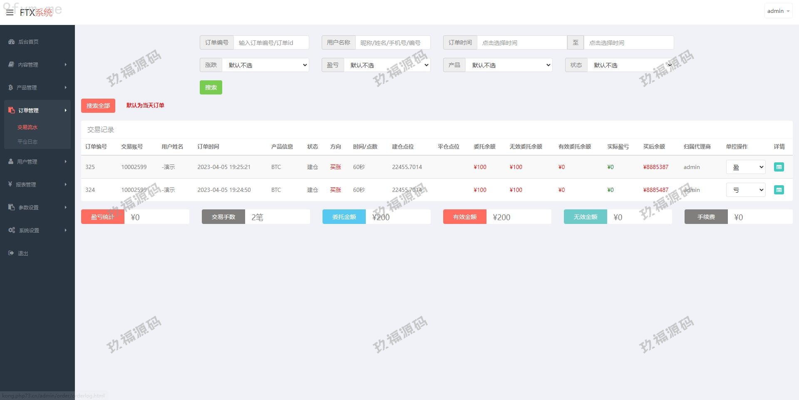The width and height of the screenshot is (799, 400).
Task: Click the bitcoin icon for 产品管理
Action: (10, 87)
